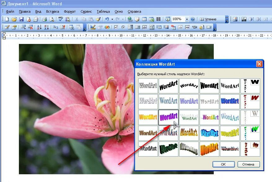Select the lily flower picture in the document
The height and width of the screenshot is (182, 272).
coord(76,109)
